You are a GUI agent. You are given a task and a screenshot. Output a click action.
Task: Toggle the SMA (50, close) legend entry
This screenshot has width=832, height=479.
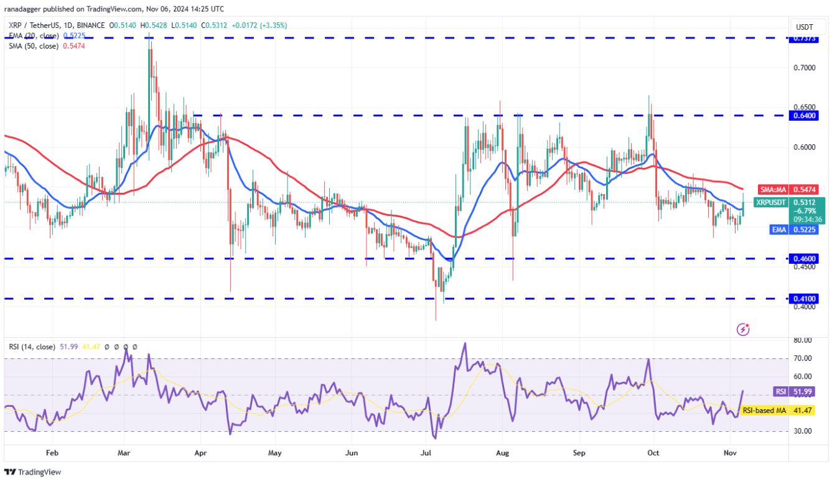point(34,45)
